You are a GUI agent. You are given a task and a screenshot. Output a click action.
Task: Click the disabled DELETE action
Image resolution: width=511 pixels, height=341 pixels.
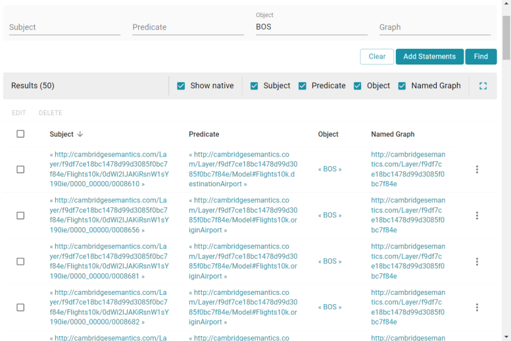pyautogui.click(x=51, y=113)
